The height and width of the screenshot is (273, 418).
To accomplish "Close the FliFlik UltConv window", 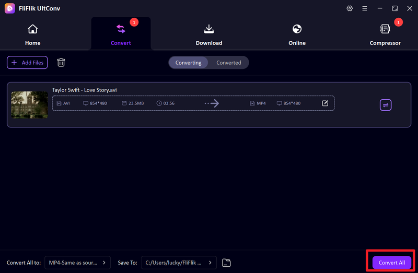I will click(410, 8).
